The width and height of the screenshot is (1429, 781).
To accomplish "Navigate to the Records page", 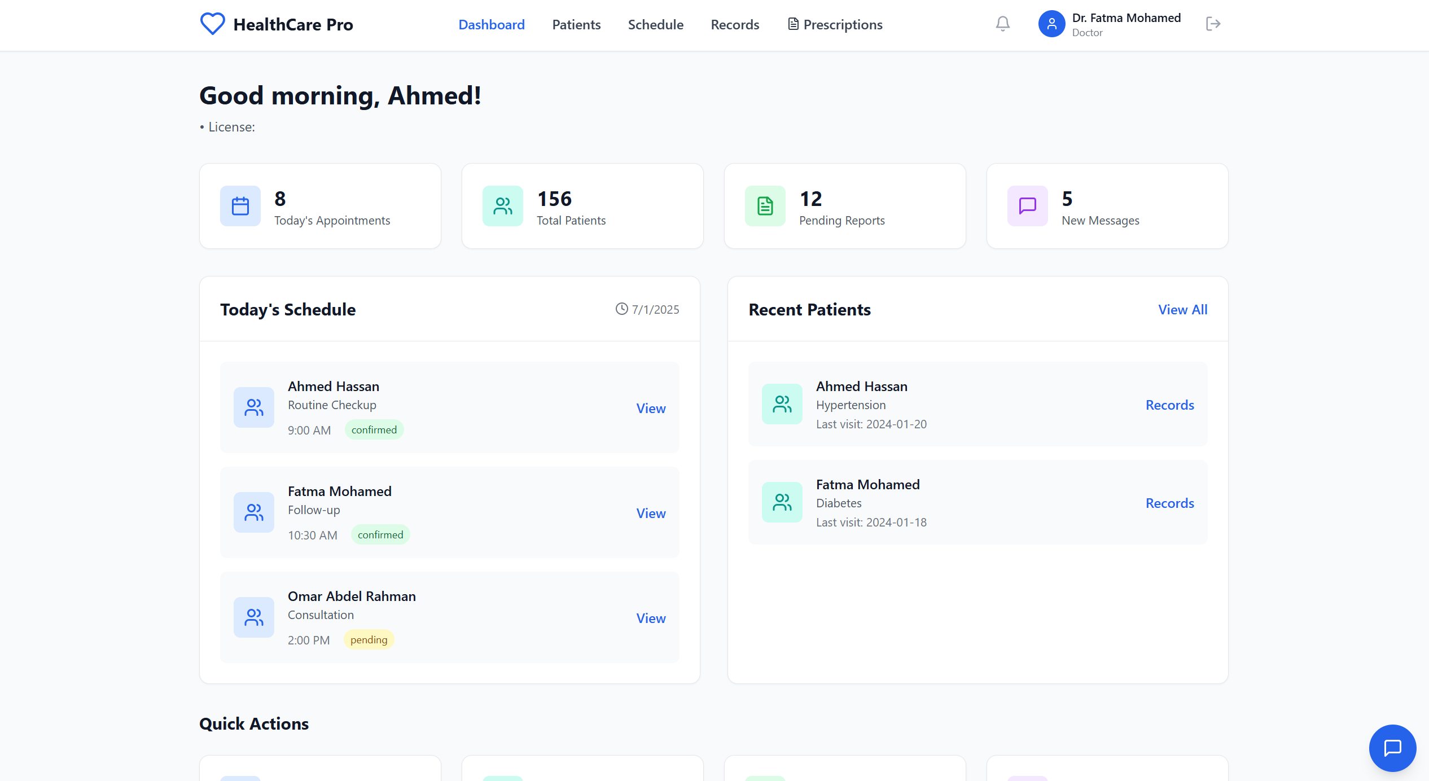I will (x=735, y=24).
